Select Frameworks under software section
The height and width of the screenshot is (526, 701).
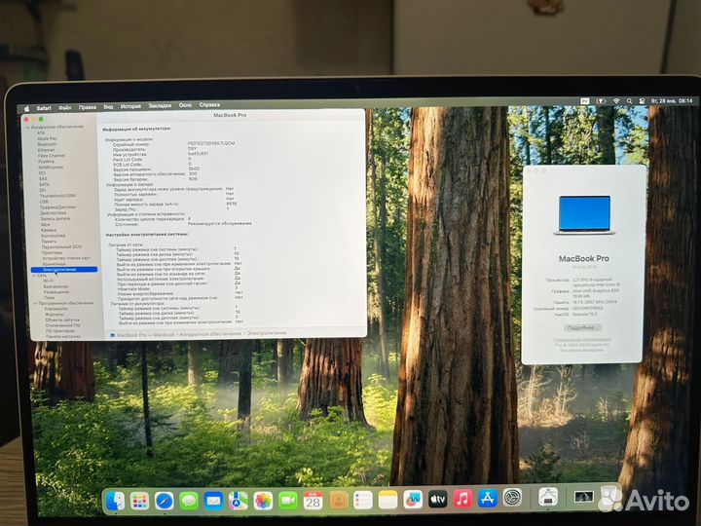pyautogui.click(x=56, y=309)
